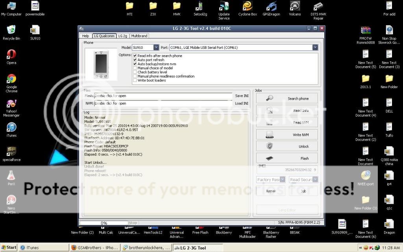Select the Blackberry flasher shortcut
This screenshot has height=252, width=403.
coord(271,232)
